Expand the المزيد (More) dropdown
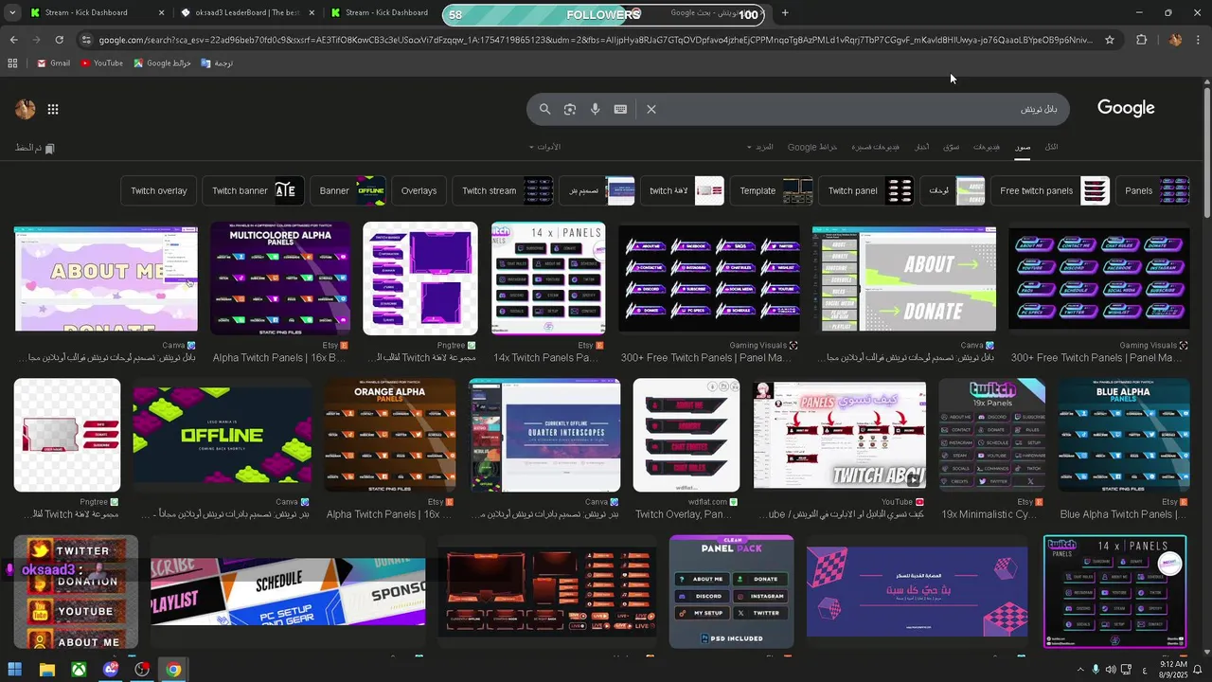The height and width of the screenshot is (682, 1212). (760, 147)
